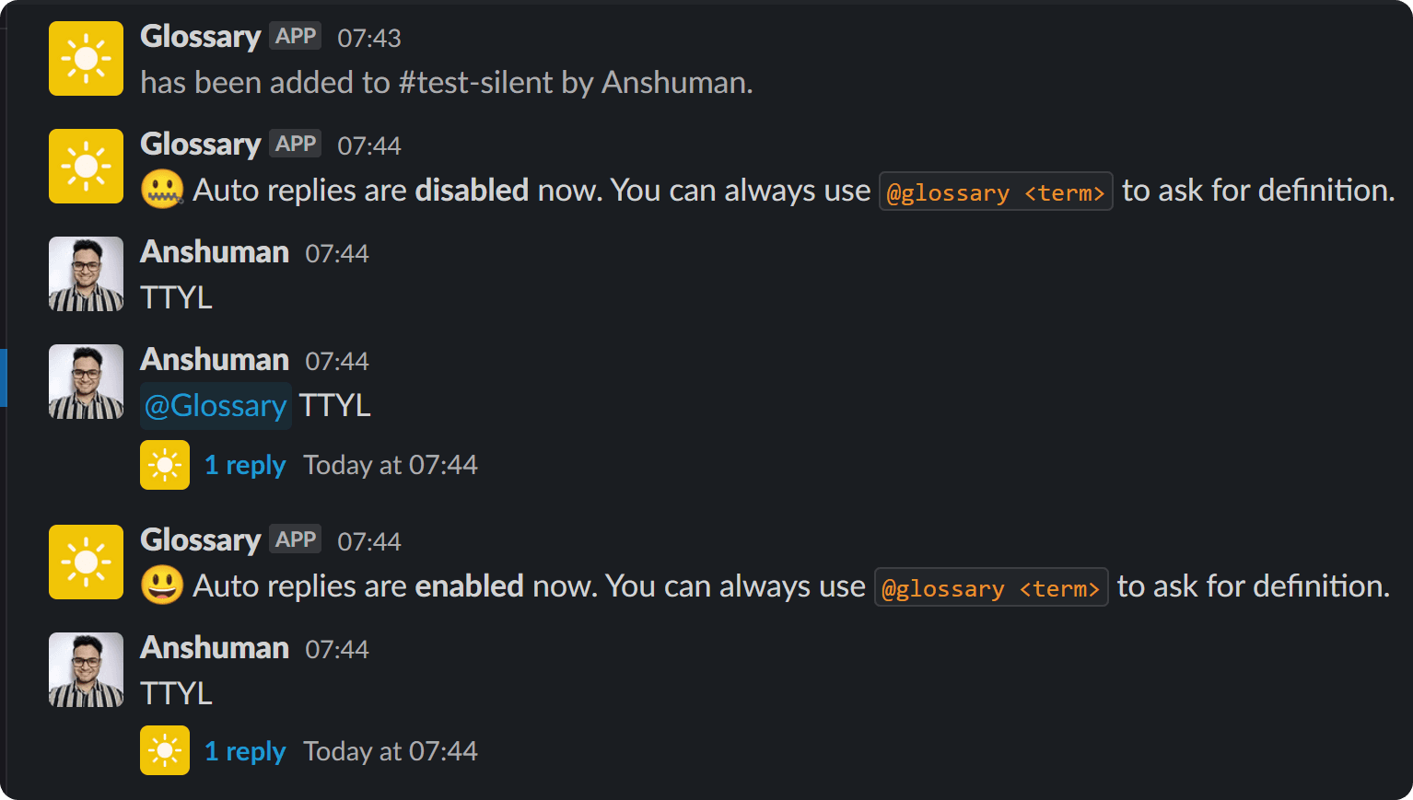Click the Anshuman username above TTYL
Image resolution: width=1413 pixels, height=800 pixels.
coord(214,251)
